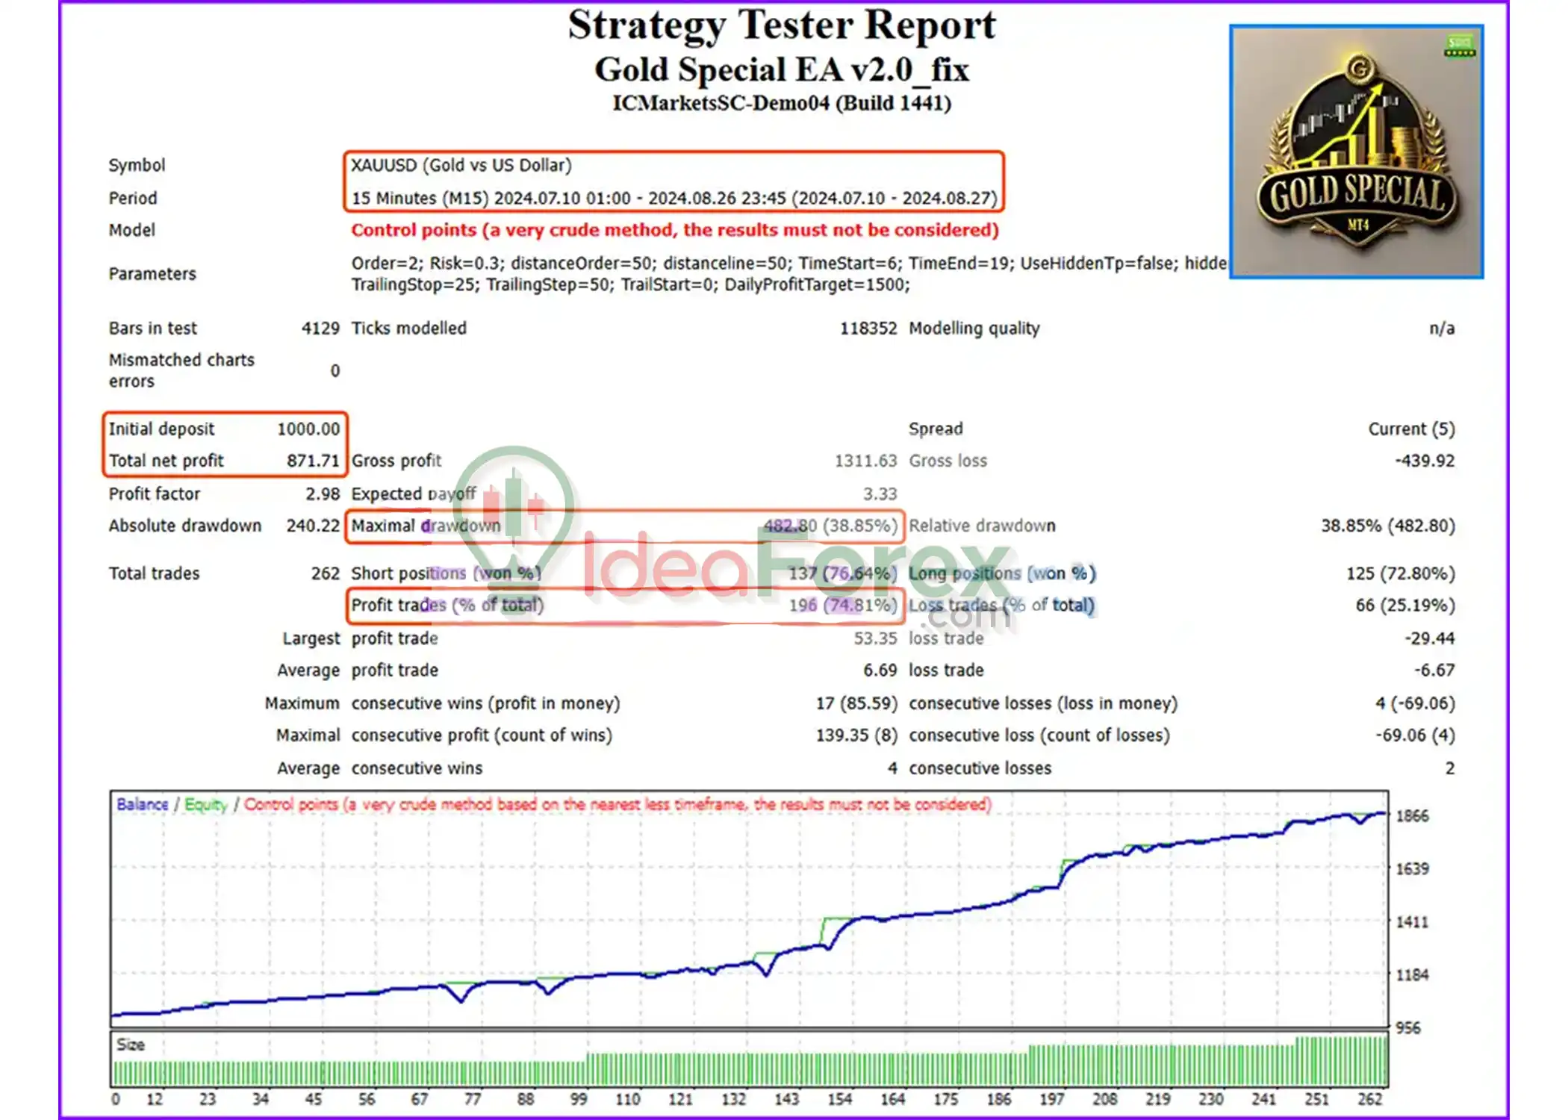This screenshot has height=1120, width=1568.
Task: Click Short positions value '137 (76.64%)'
Action: coord(843,573)
